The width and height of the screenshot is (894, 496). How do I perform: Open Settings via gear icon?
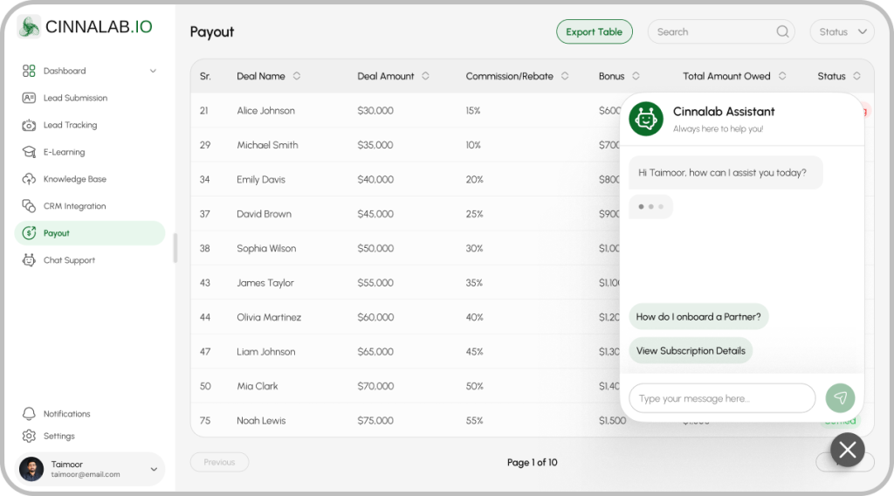tap(29, 436)
